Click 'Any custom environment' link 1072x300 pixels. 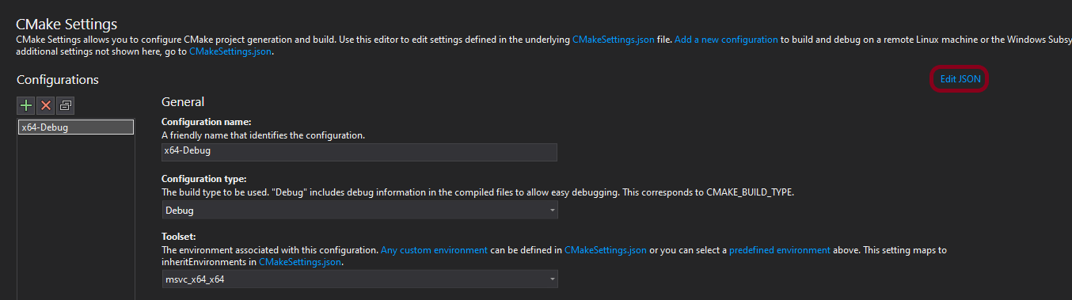point(434,250)
